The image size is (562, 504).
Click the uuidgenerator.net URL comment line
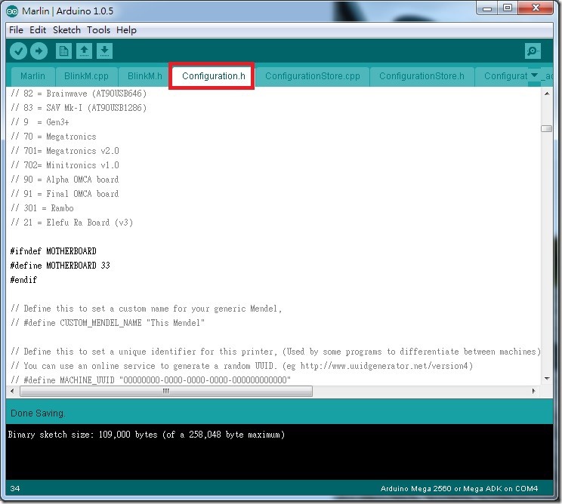[242, 366]
